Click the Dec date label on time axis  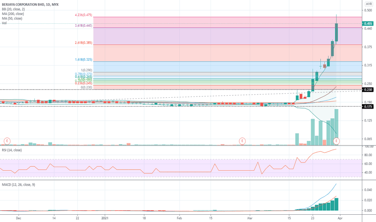(19, 218)
